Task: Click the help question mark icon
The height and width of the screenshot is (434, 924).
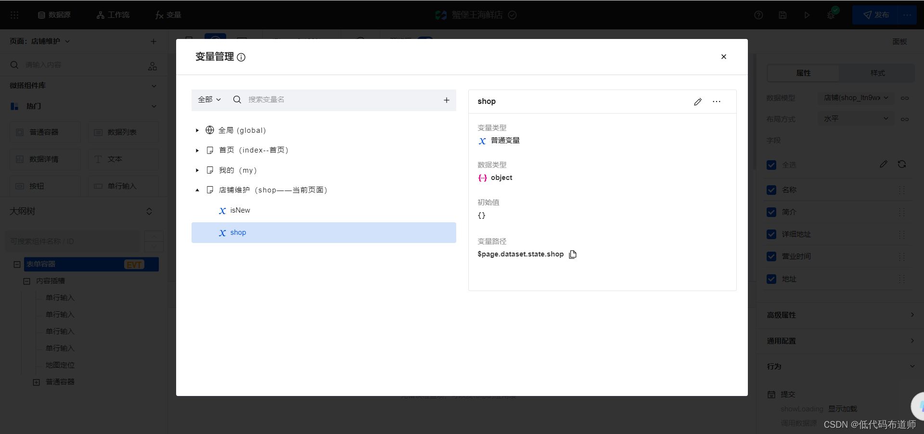Action: 758,15
